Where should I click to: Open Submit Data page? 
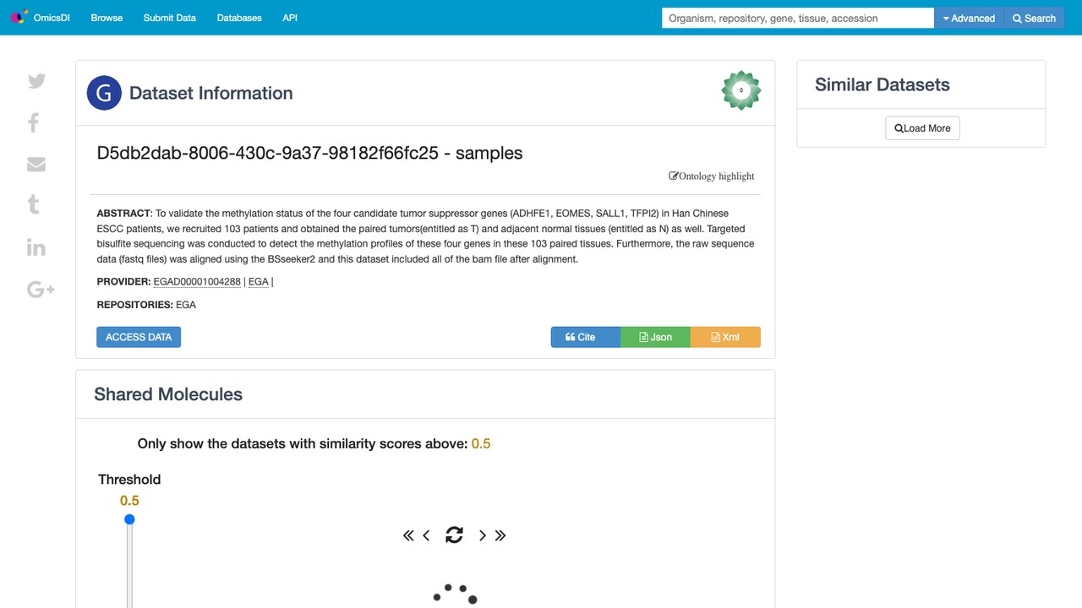(170, 18)
